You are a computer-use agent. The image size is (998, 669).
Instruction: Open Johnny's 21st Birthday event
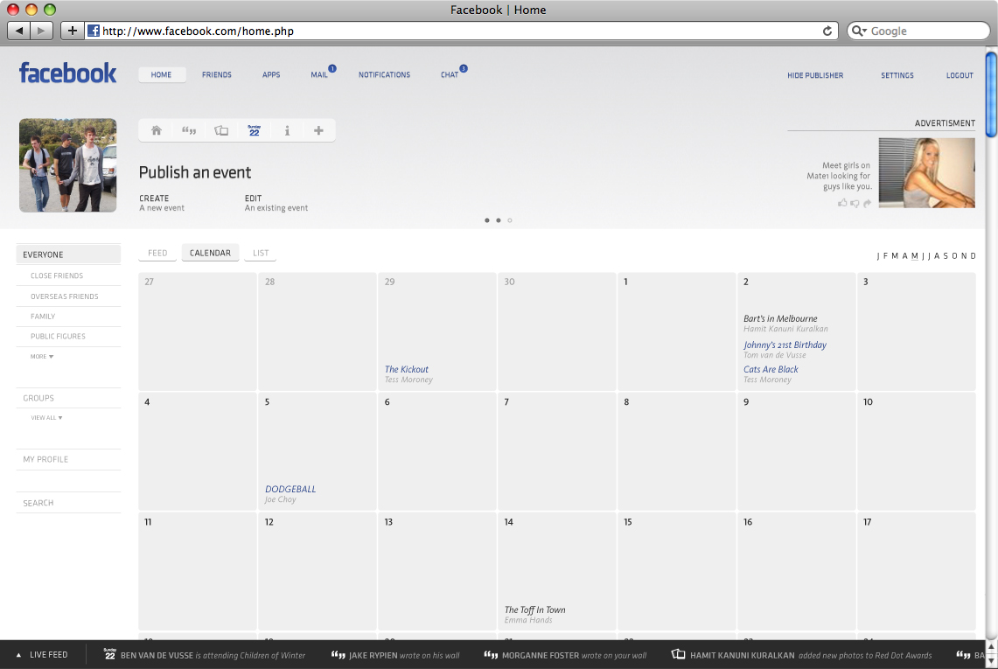click(785, 345)
